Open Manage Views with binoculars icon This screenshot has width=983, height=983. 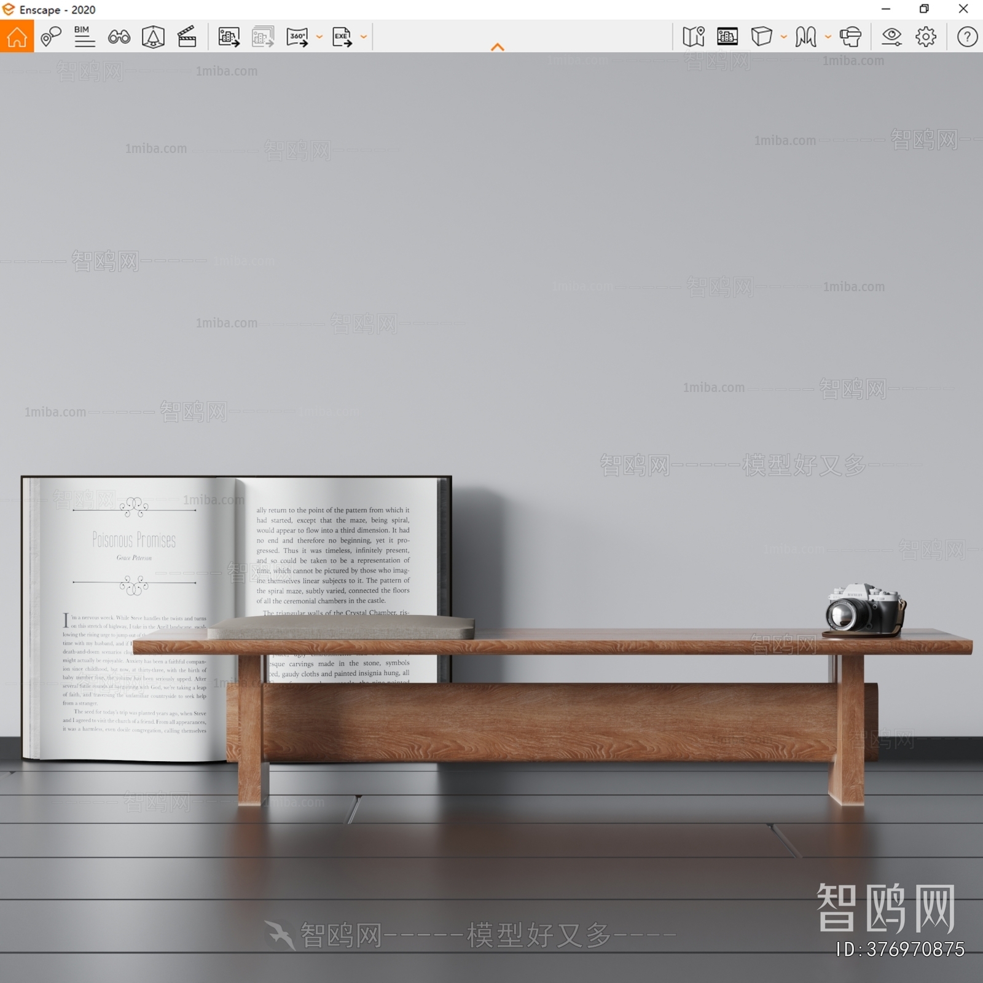[x=119, y=37]
